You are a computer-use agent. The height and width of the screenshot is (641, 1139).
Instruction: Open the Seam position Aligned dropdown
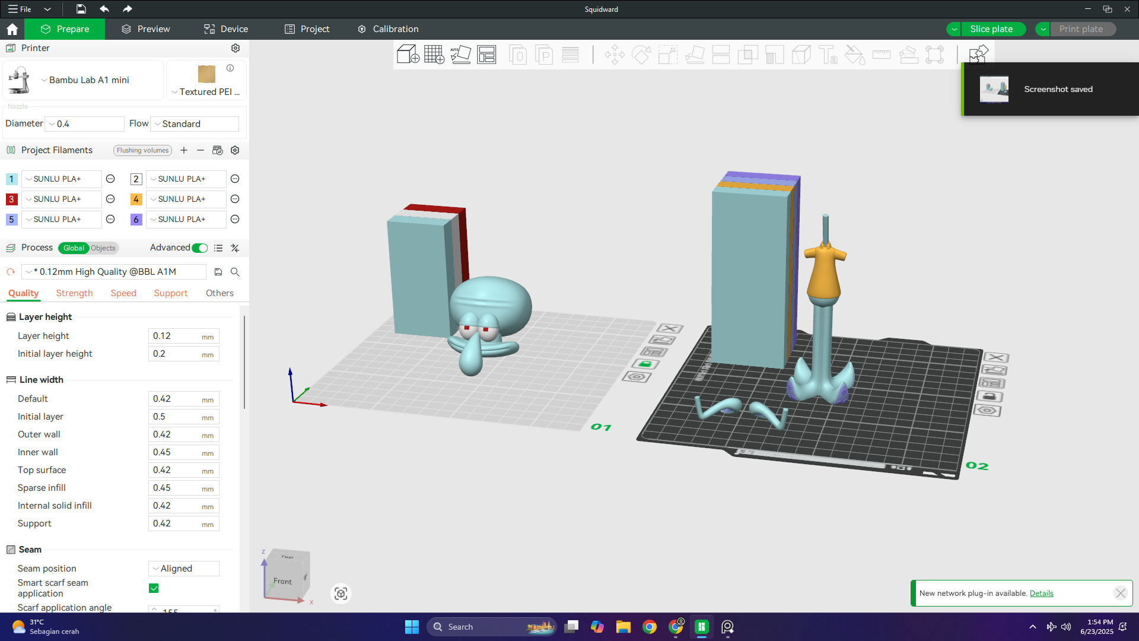pyautogui.click(x=184, y=569)
